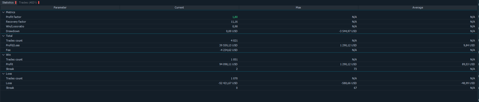
Task: Select the Drawdown row
Action: (13, 31)
